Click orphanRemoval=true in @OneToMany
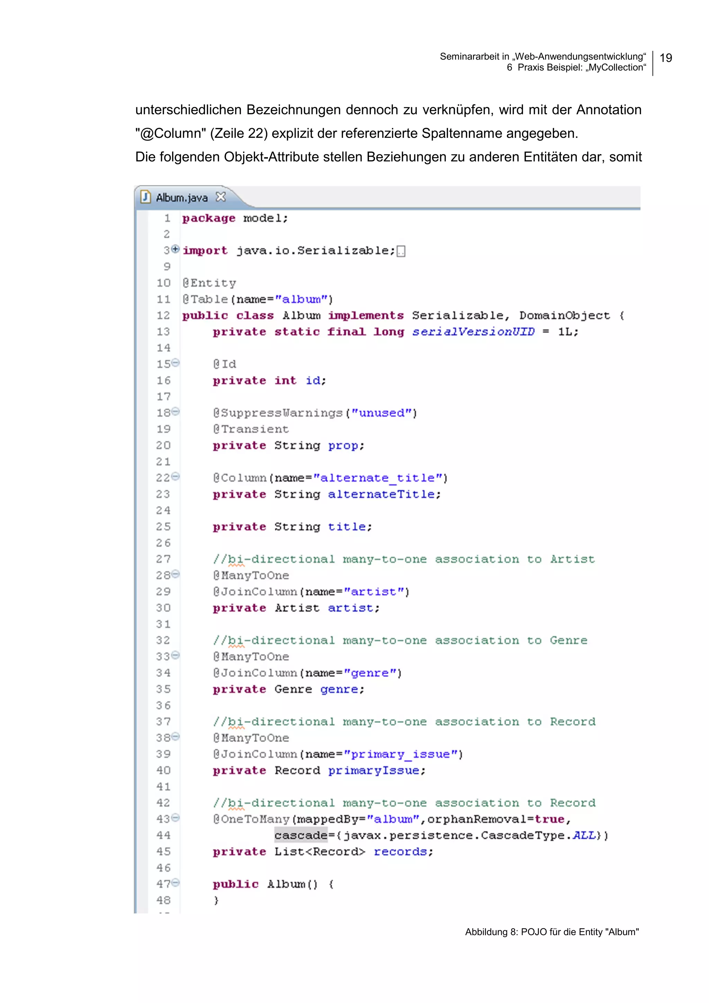 pyautogui.click(x=496, y=820)
